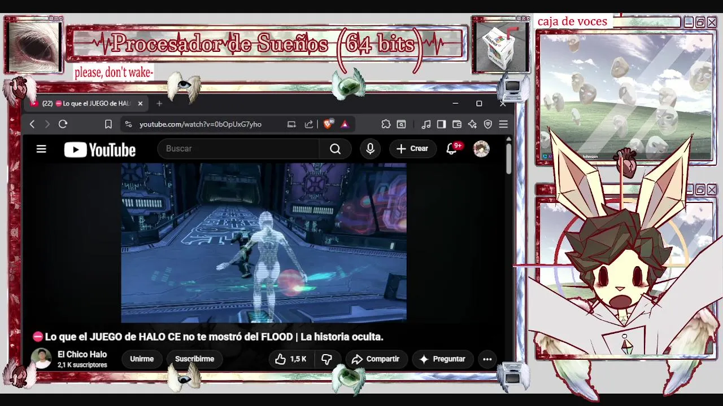
Task: Like the video (1,5 K)
Action: (290, 359)
